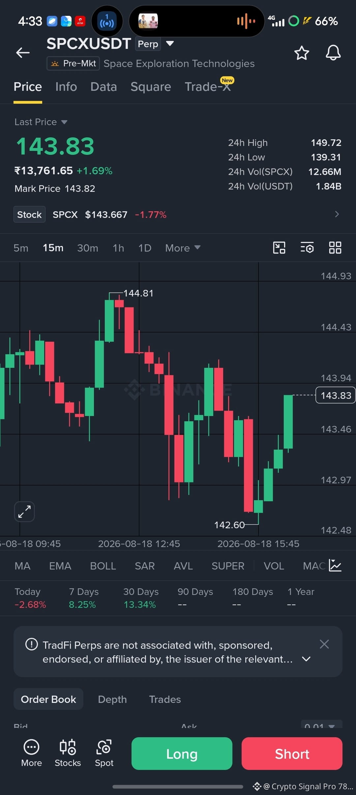Image resolution: width=356 pixels, height=795 pixels.
Task: Tap the 142.60 low label on chart
Action: pyautogui.click(x=229, y=525)
